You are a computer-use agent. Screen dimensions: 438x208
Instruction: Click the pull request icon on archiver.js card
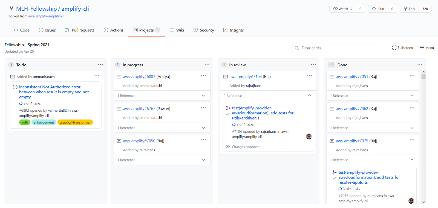[x=228, y=108]
